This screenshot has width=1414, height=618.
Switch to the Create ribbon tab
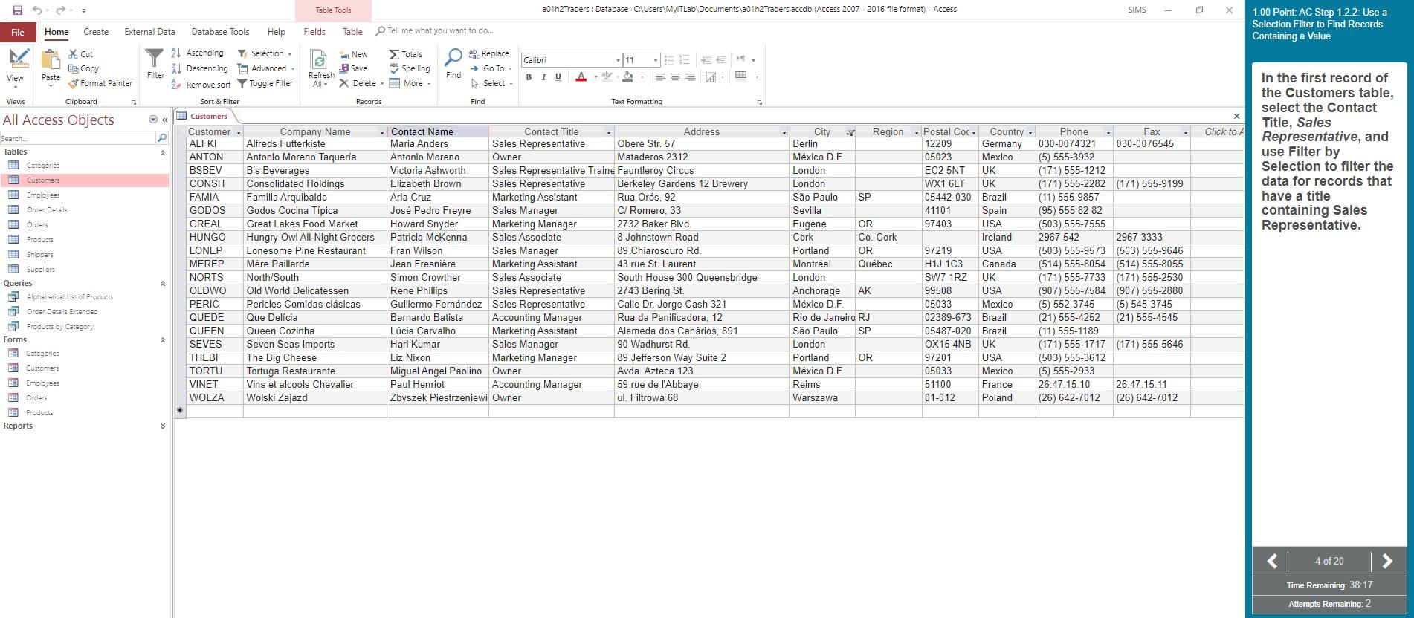96,32
